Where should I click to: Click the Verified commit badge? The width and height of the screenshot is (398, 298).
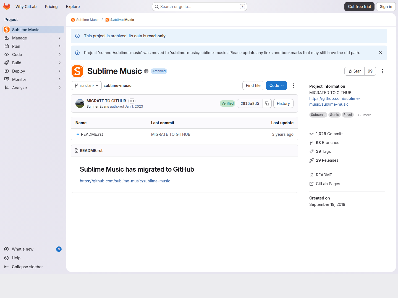point(227,103)
